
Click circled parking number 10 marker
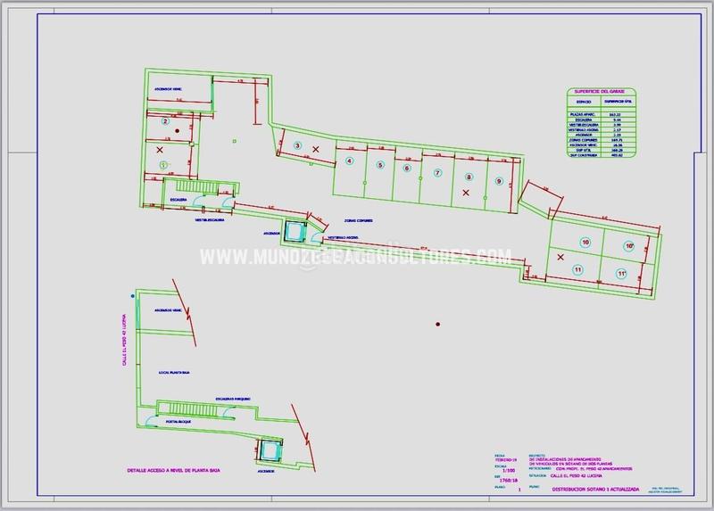585,242
